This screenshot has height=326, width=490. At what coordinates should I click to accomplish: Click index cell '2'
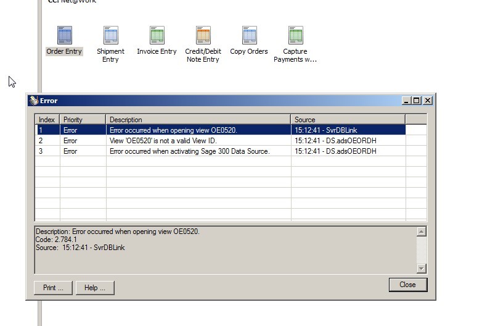(x=47, y=141)
